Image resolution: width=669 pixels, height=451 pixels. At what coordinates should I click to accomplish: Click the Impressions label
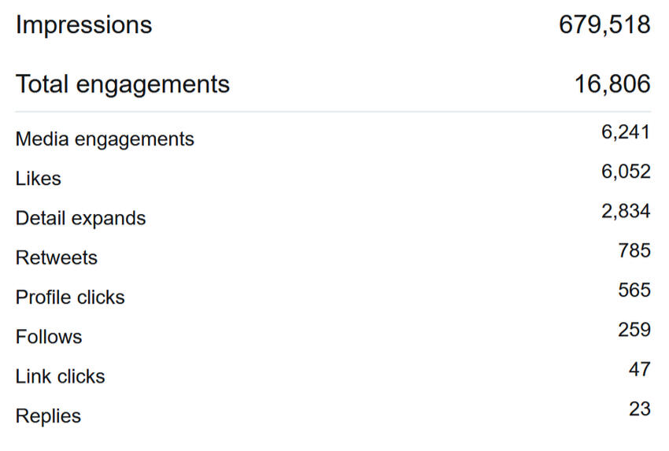pyautogui.click(x=83, y=25)
